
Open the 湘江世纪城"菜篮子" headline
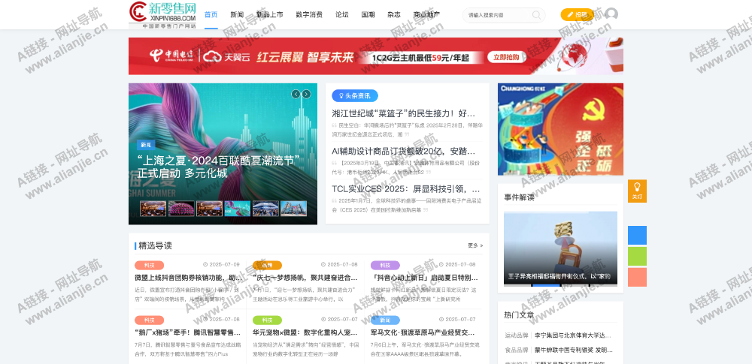(403, 113)
